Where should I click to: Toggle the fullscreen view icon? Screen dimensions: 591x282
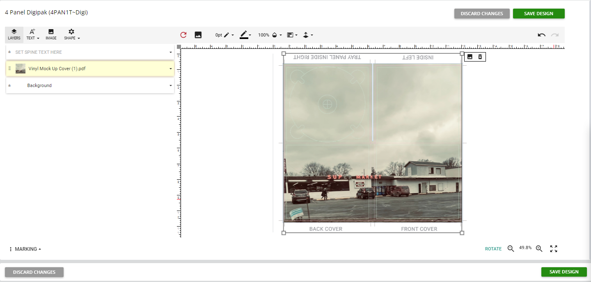pyautogui.click(x=554, y=249)
